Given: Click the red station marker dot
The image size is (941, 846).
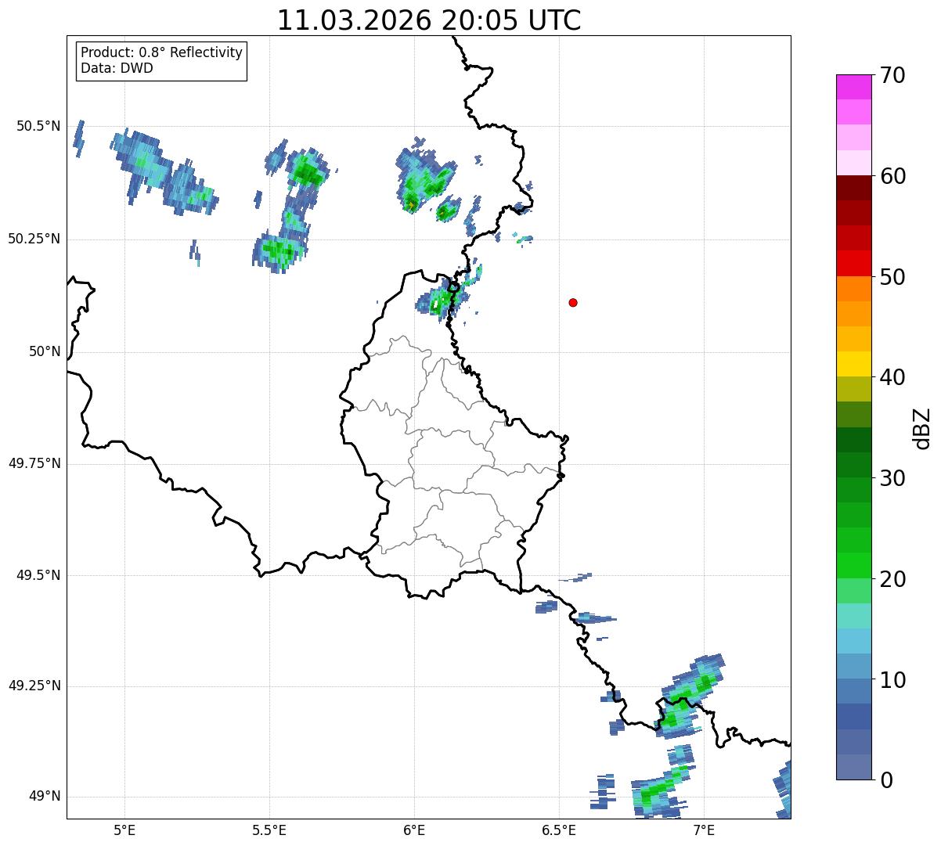Looking at the screenshot, I should pos(573,302).
